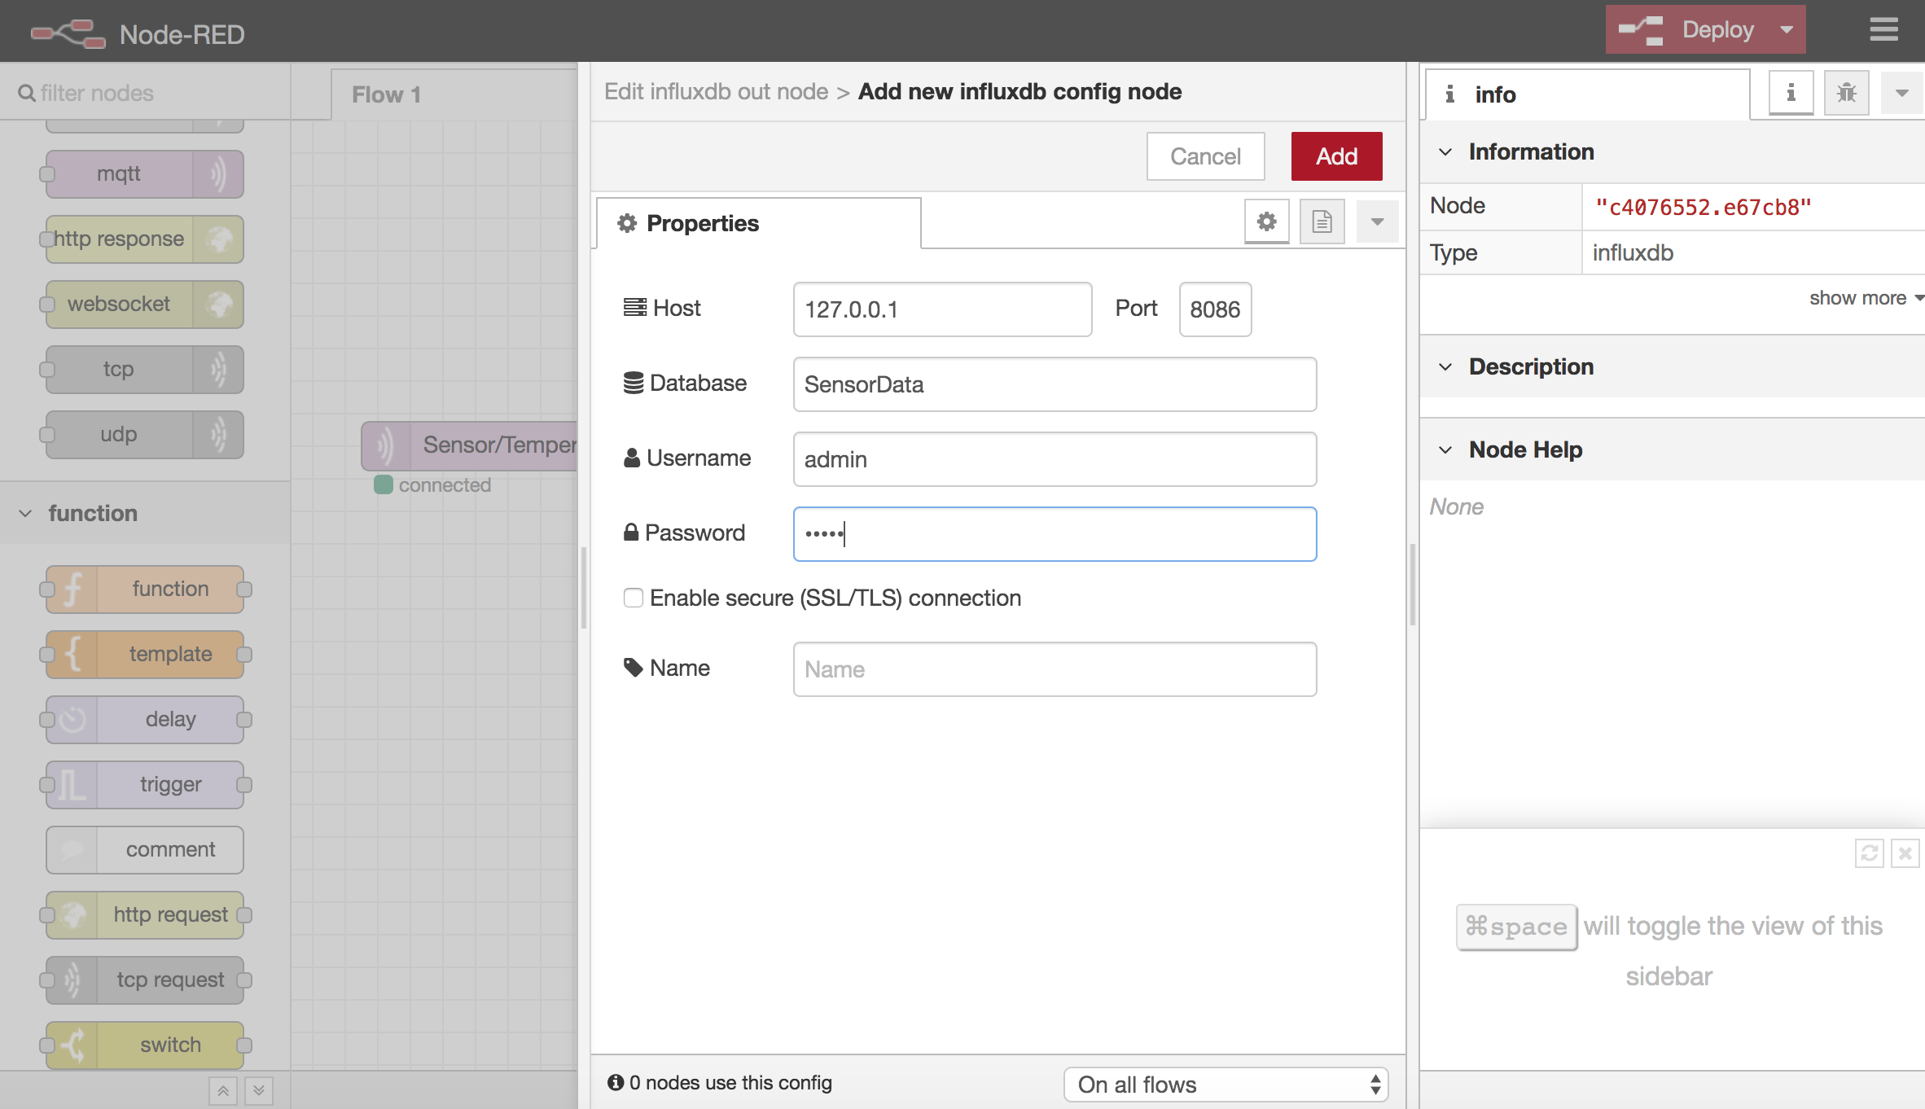This screenshot has height=1109, width=1925.
Task: Collapse the Information section
Action: pyautogui.click(x=1672, y=151)
